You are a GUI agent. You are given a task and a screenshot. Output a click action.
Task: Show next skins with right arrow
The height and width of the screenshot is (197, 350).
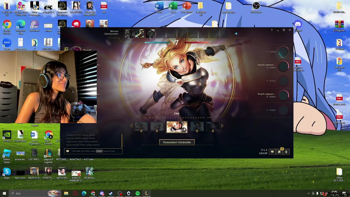[x=222, y=126]
